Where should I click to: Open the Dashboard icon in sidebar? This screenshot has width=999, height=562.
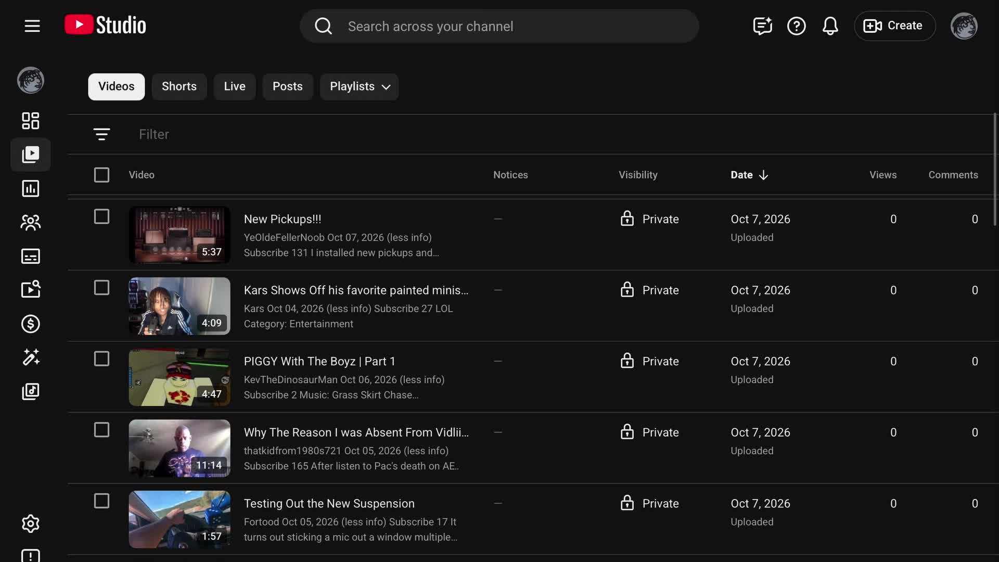point(31,121)
